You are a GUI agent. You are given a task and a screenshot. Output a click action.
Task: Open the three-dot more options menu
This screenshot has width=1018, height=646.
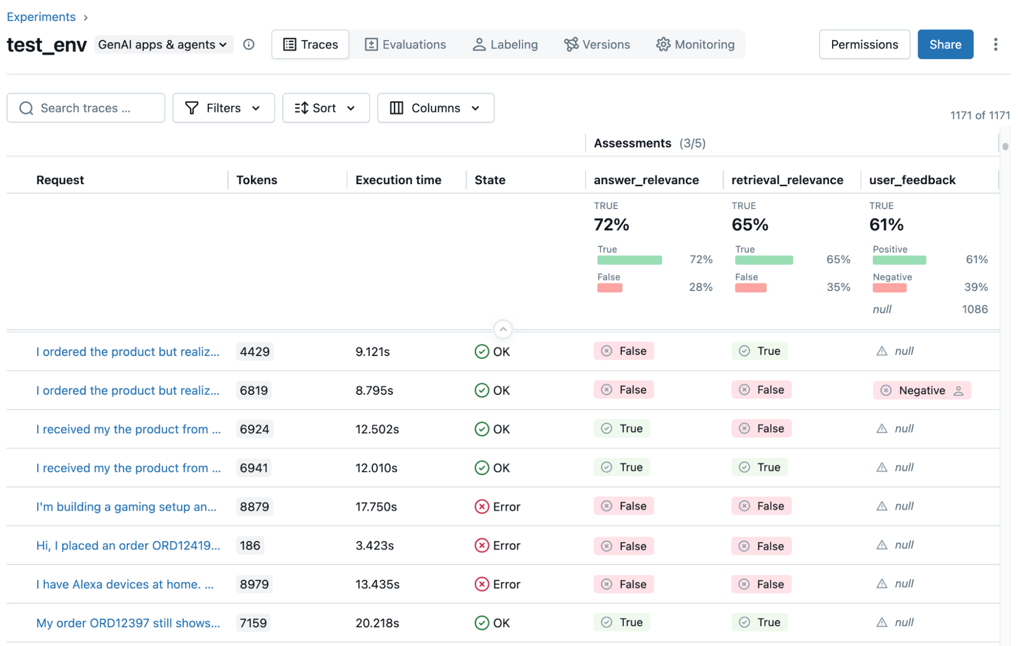coord(995,45)
